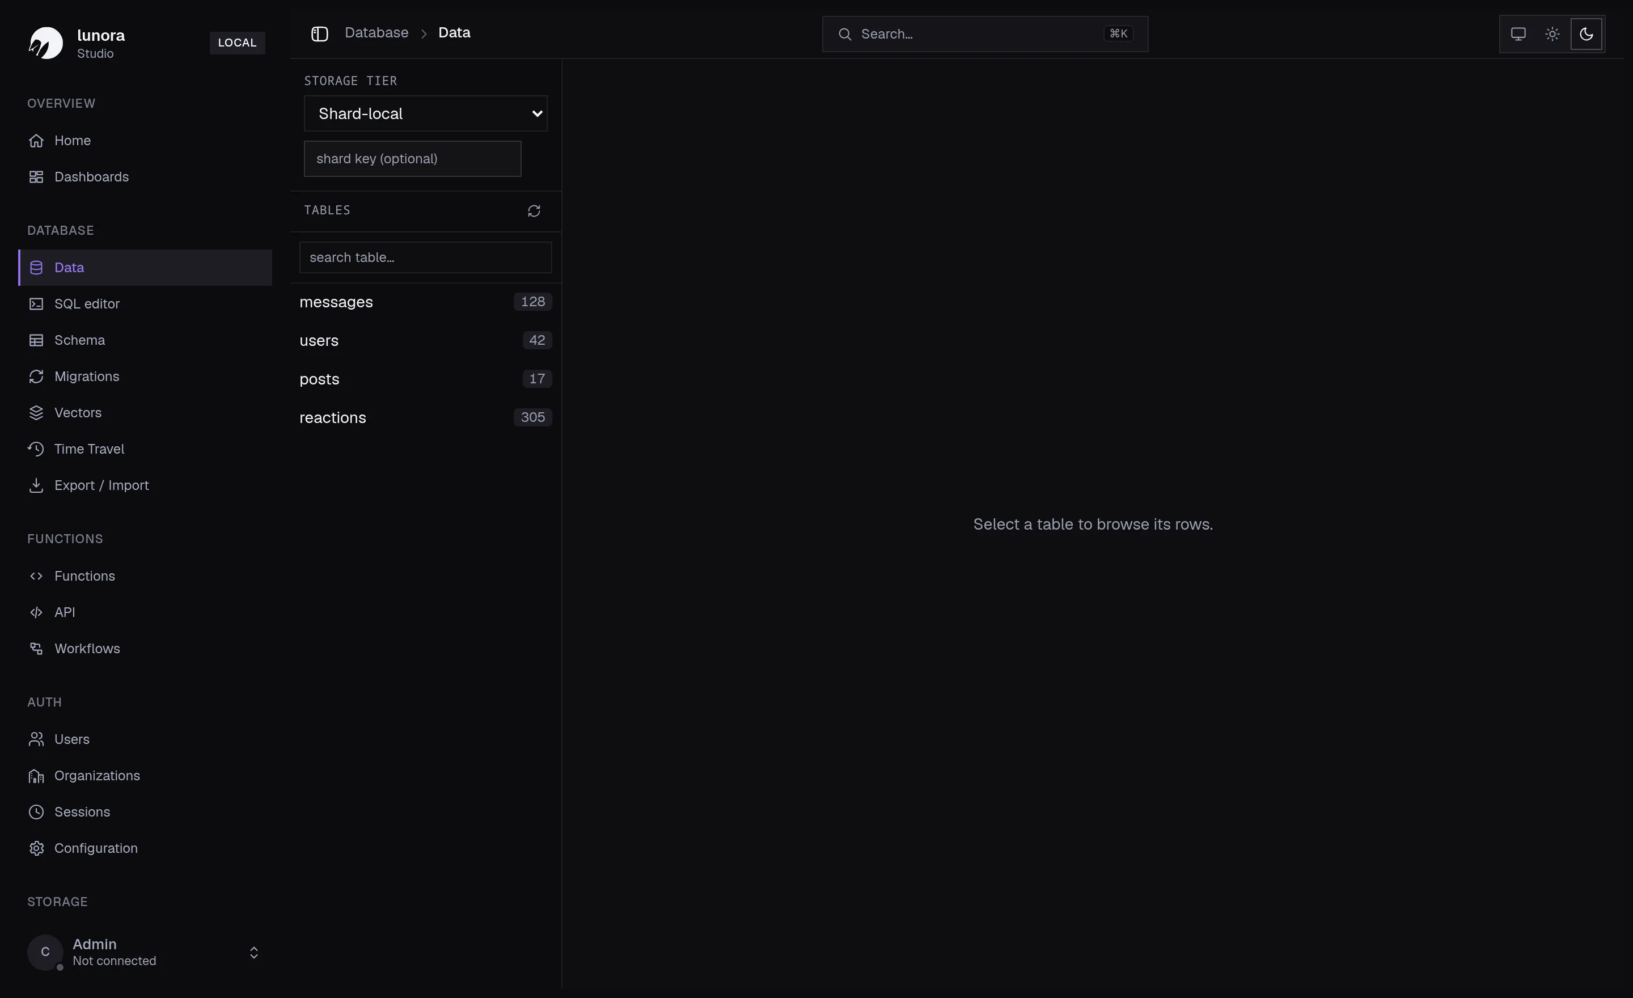Select the messages table
The height and width of the screenshot is (998, 1633).
click(425, 302)
